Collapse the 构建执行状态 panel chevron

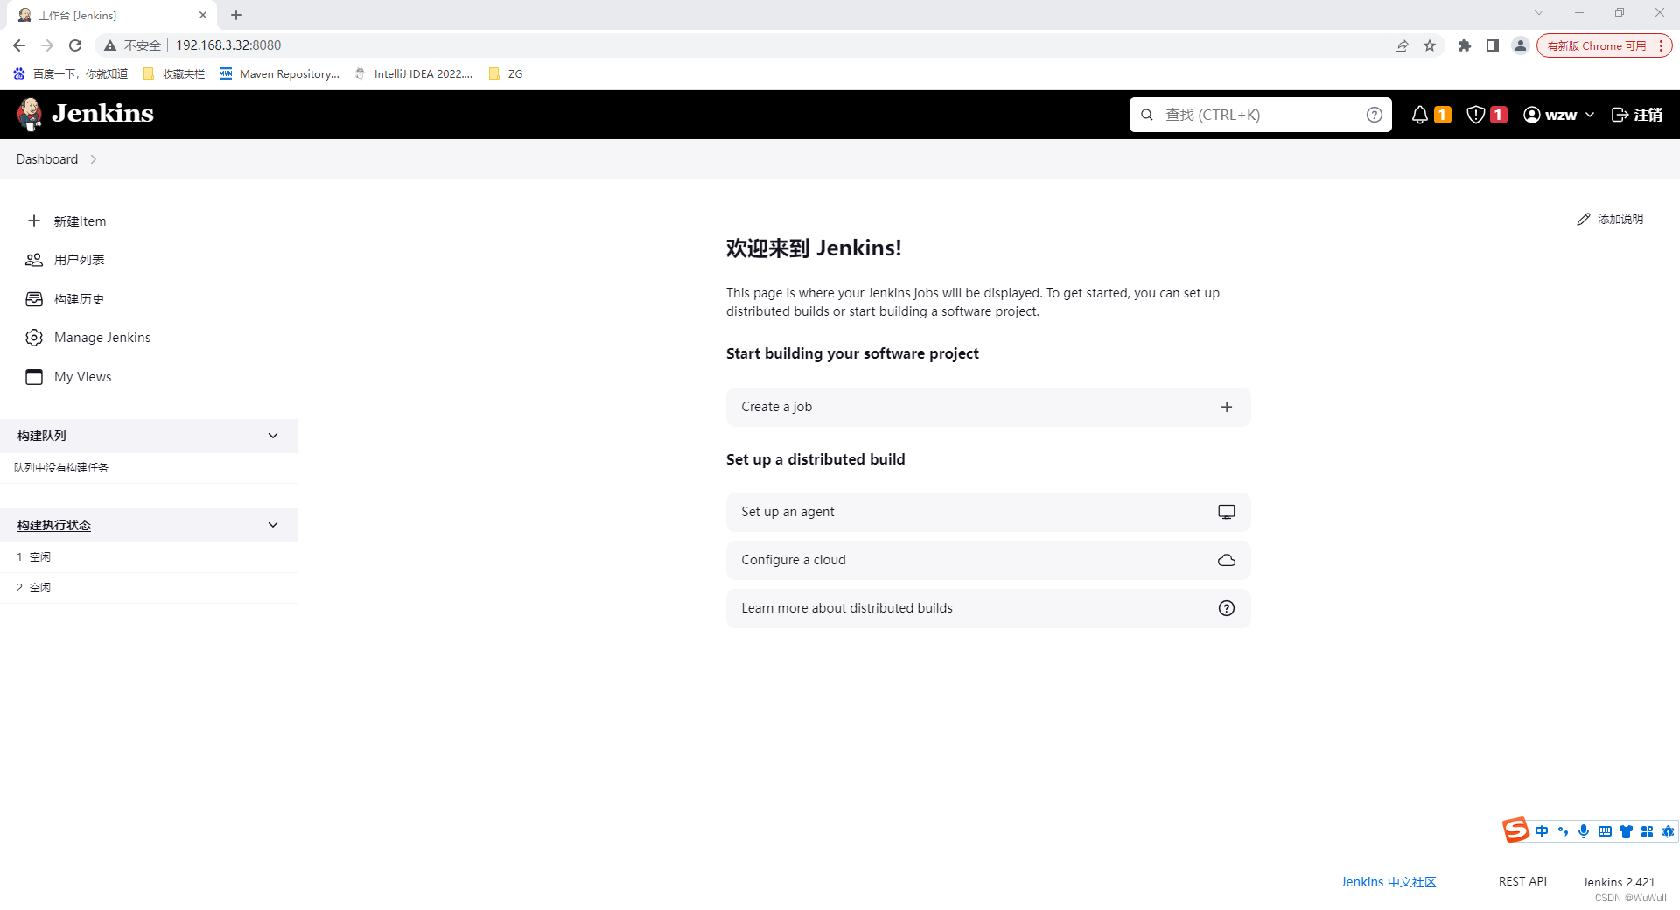click(273, 525)
